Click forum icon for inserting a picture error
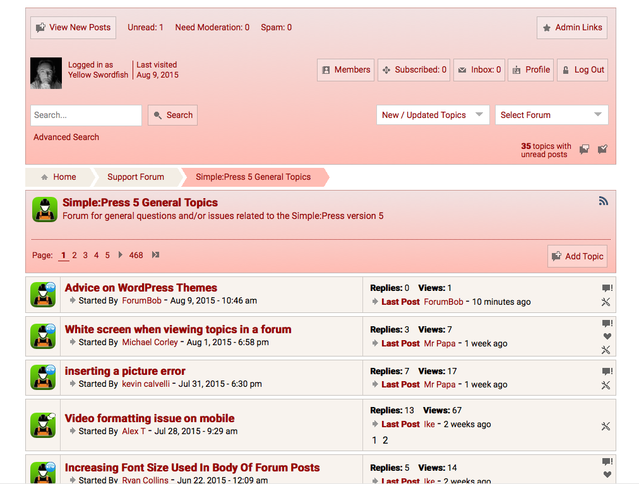639x484 pixels. pyautogui.click(x=43, y=377)
